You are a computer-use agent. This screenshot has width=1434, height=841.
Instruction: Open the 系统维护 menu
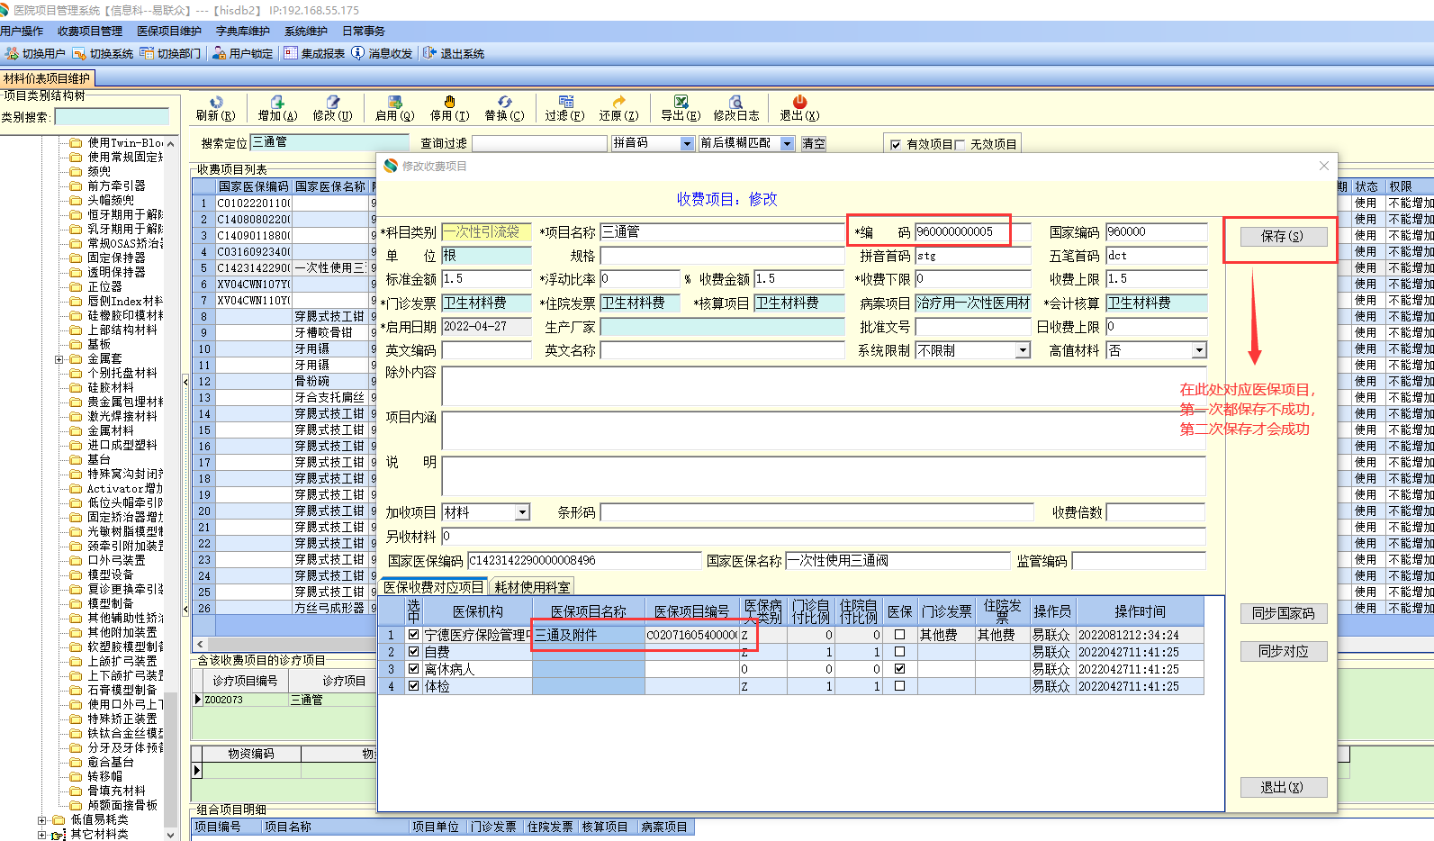(306, 31)
